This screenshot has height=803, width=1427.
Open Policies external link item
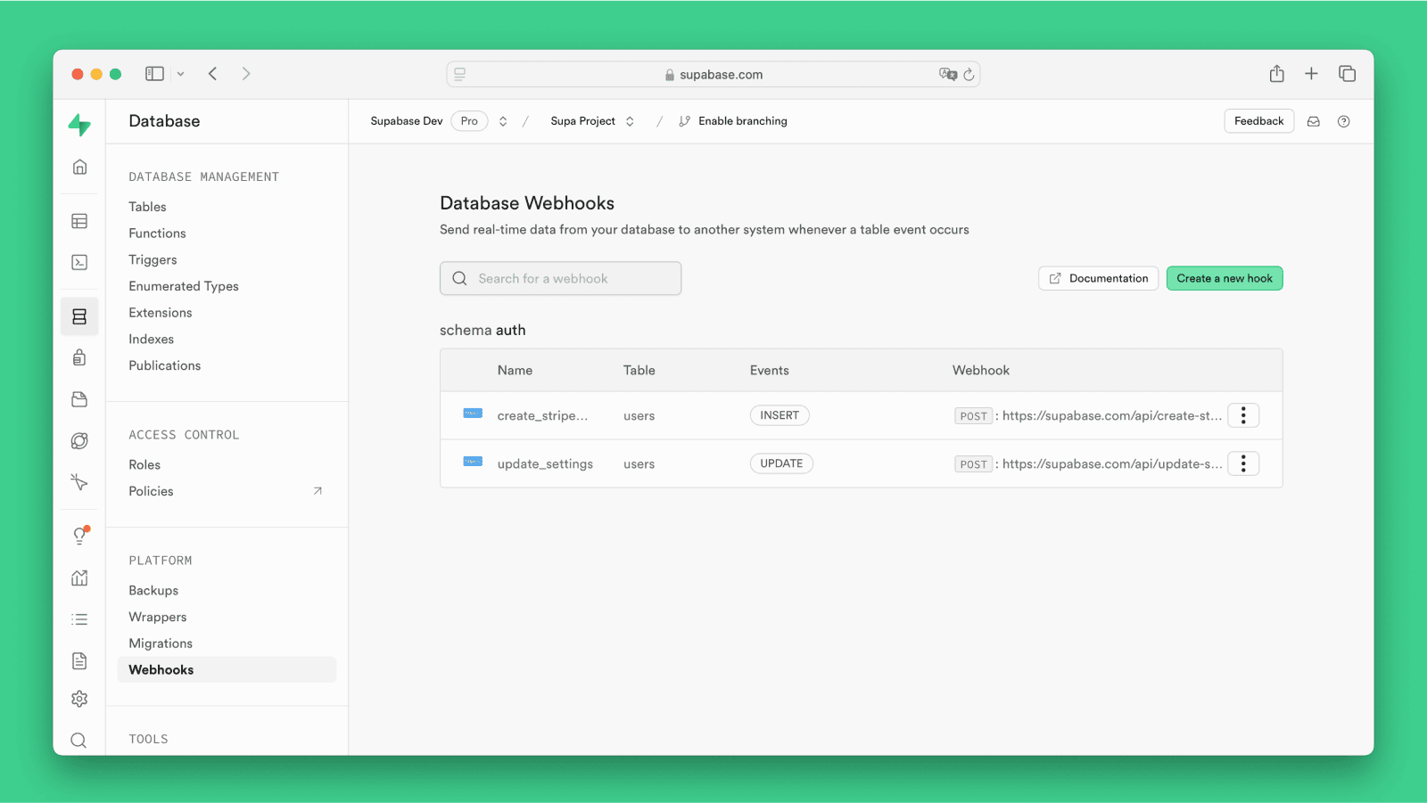coord(226,491)
